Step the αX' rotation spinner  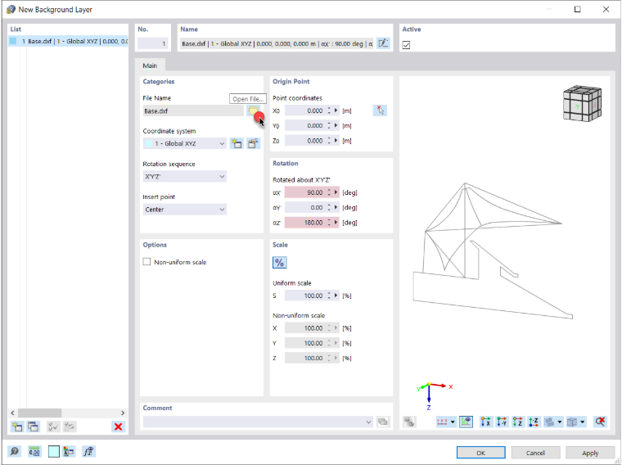point(329,192)
